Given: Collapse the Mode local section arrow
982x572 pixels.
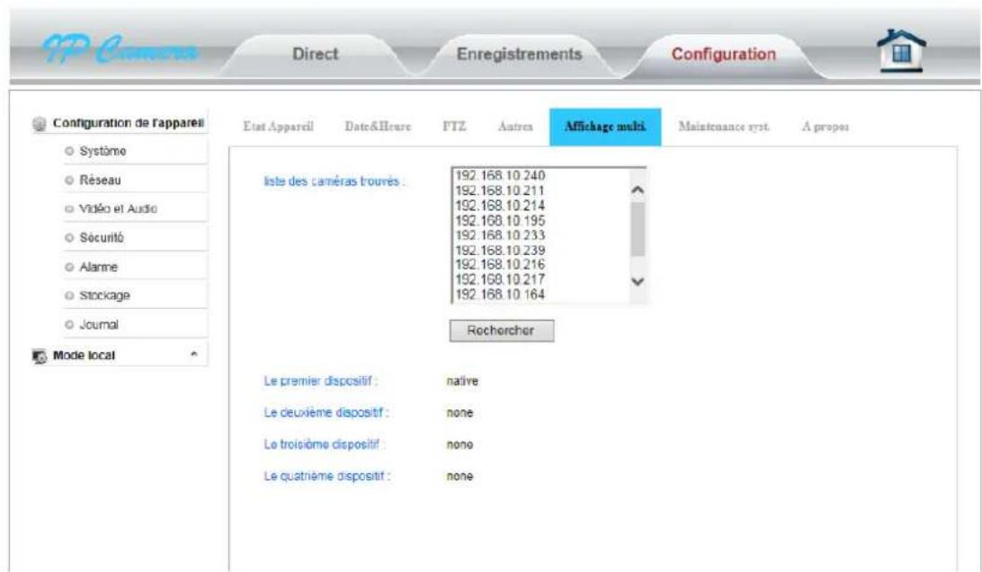Looking at the screenshot, I should [194, 355].
